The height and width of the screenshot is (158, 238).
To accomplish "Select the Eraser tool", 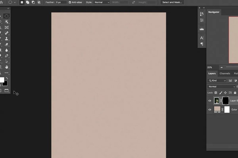I will point(7,44).
